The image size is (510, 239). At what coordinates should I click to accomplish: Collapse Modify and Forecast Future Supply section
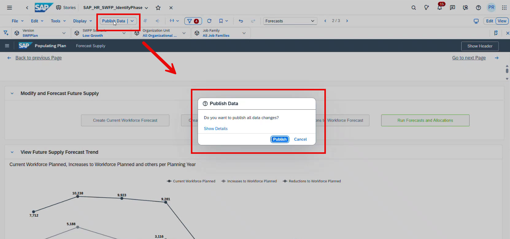[x=12, y=93]
